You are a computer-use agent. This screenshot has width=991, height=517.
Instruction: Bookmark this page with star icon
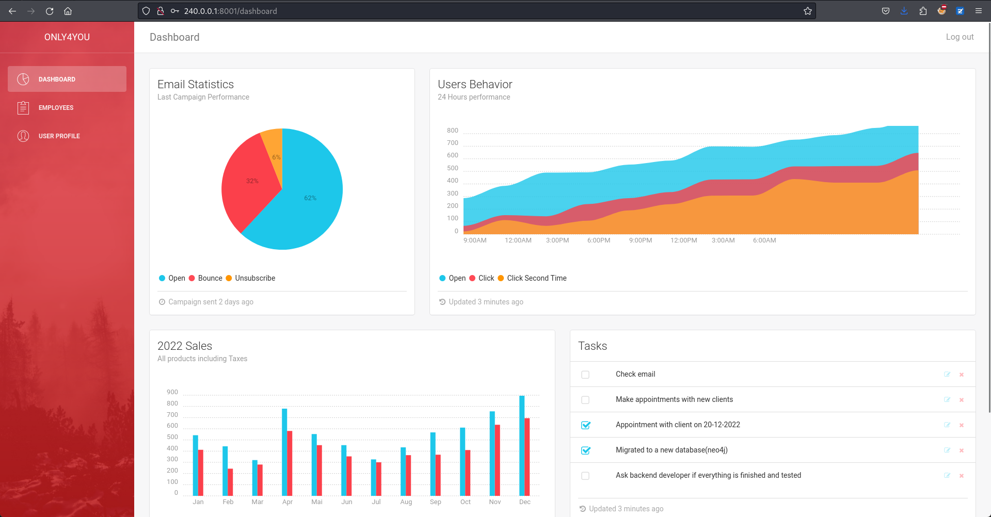[808, 11]
